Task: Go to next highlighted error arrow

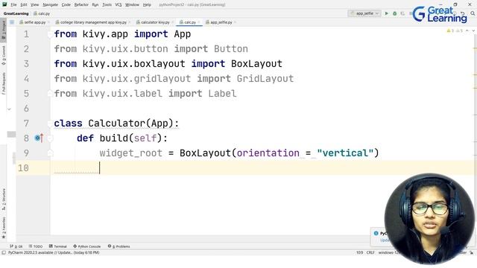Action: point(473,31)
